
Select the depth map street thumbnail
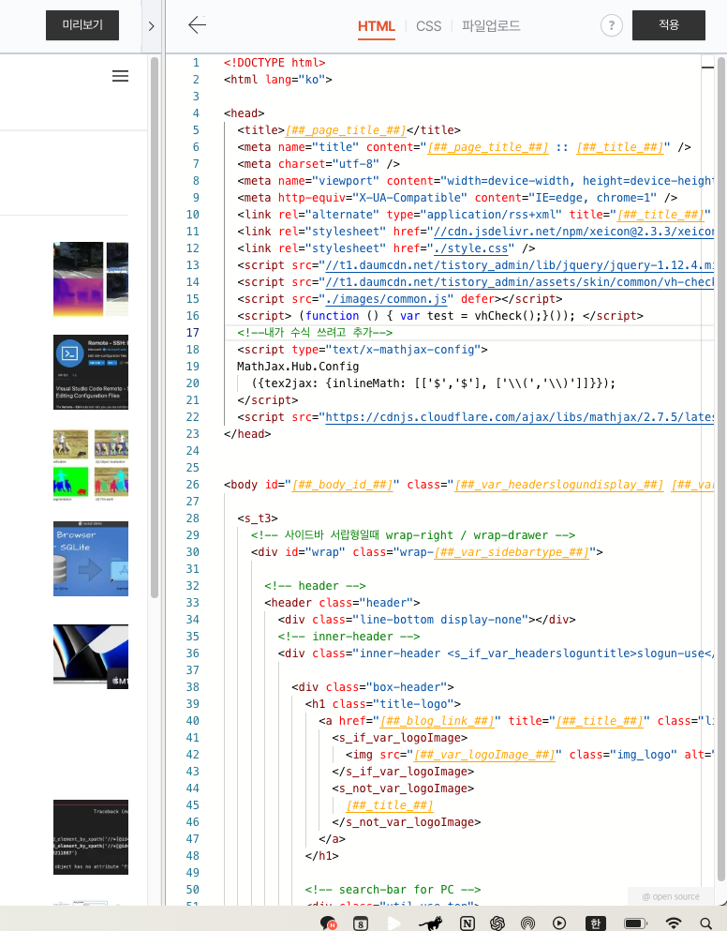[91, 279]
